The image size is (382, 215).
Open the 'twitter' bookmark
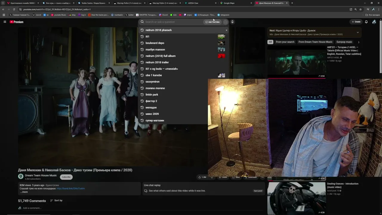click(130, 15)
